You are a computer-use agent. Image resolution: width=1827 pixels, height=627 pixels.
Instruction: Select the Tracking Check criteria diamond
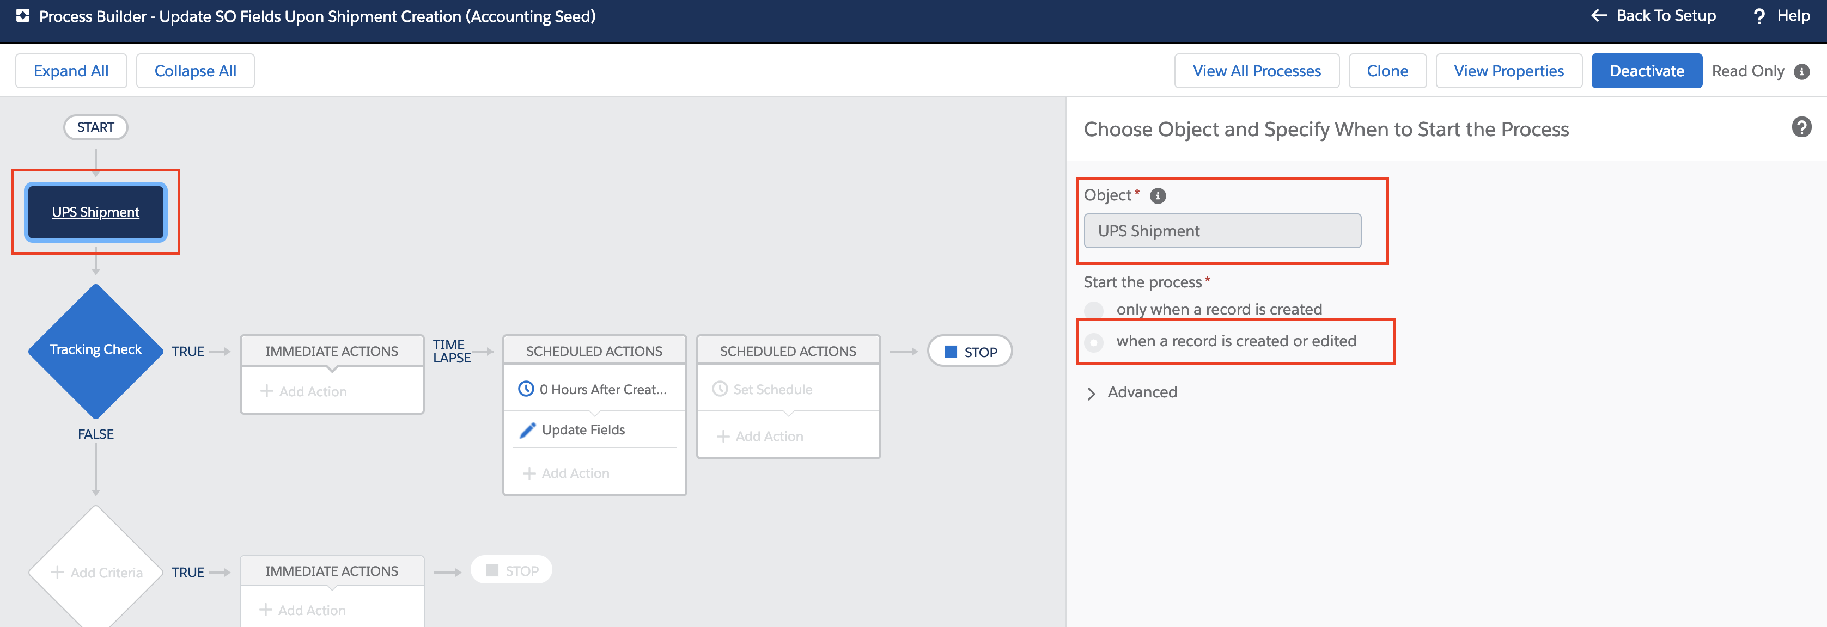coord(96,351)
